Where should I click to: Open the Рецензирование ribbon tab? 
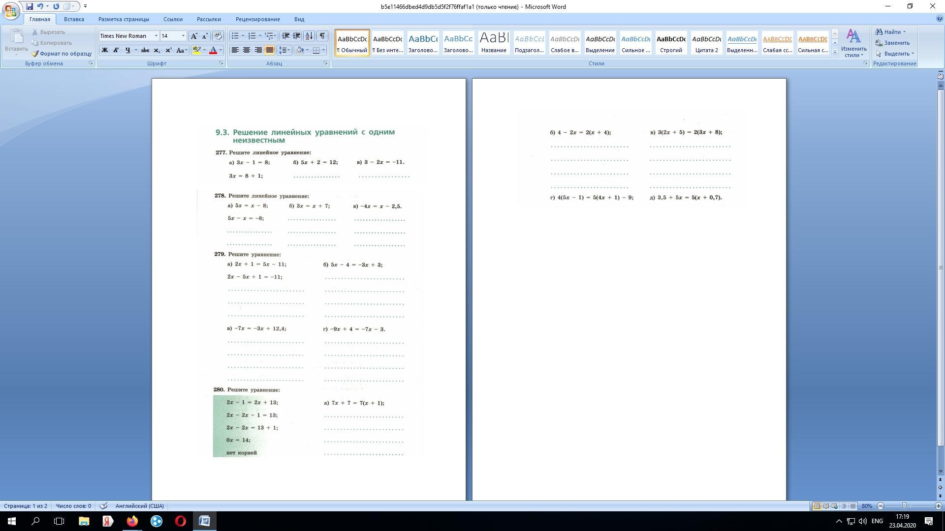(257, 19)
